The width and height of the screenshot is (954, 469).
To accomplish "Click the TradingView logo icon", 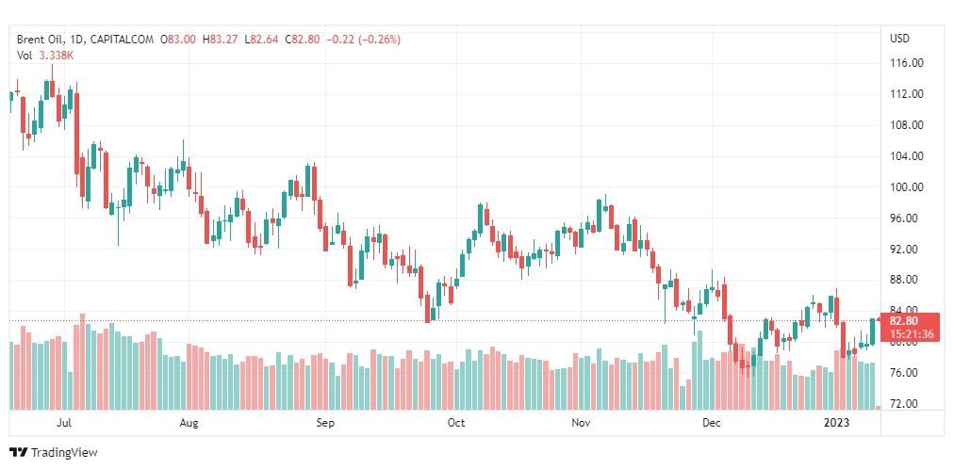I will tap(18, 452).
